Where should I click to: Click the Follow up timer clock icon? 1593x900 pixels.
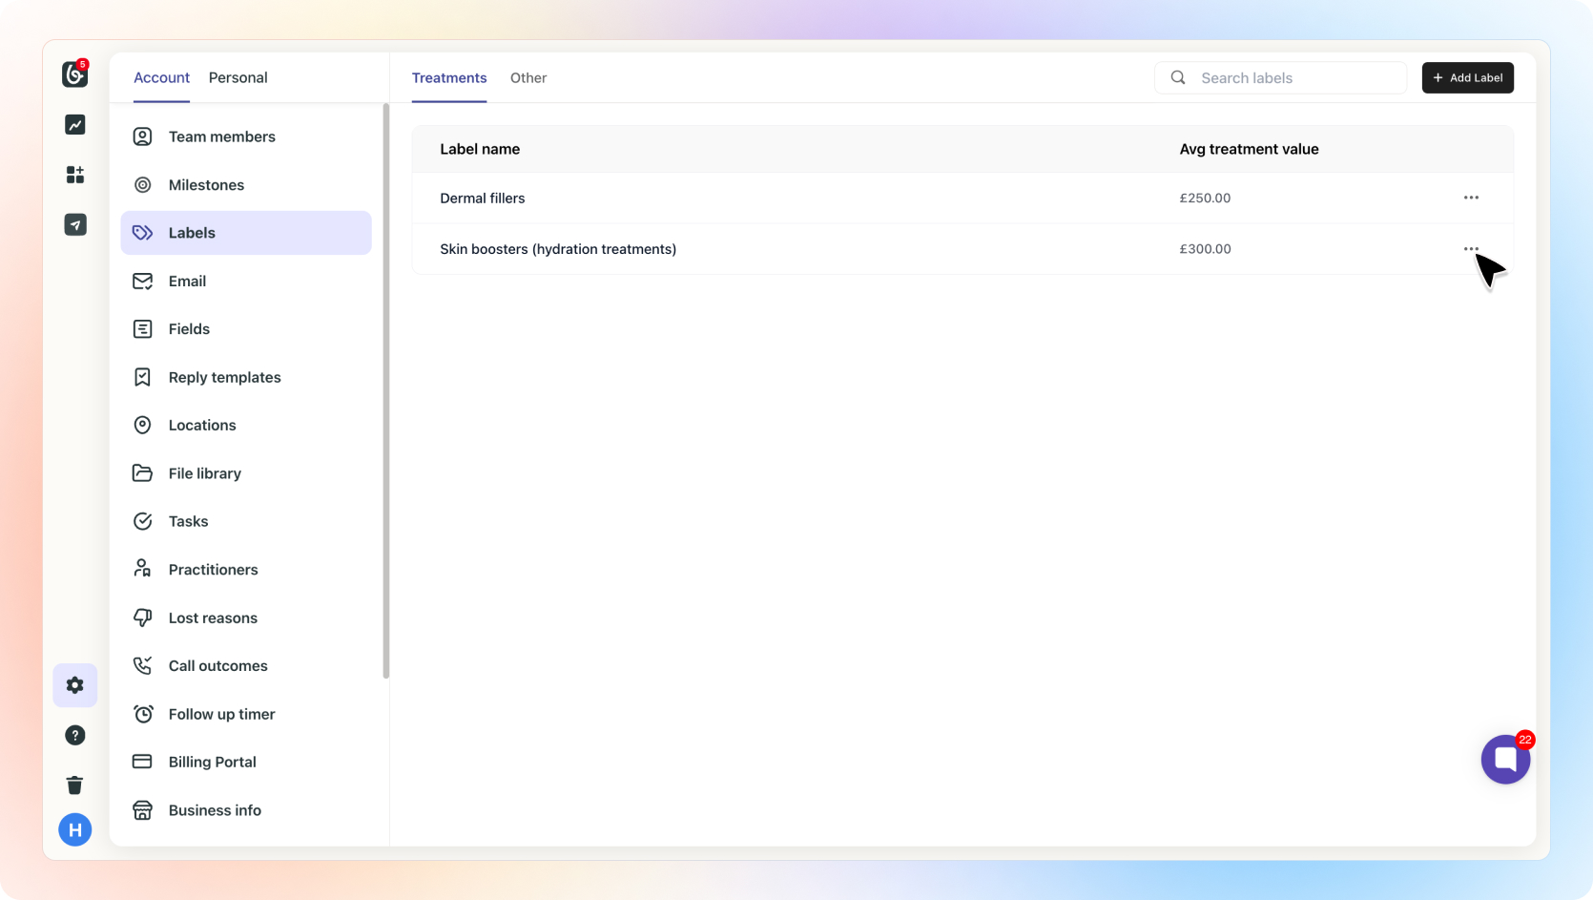(142, 714)
